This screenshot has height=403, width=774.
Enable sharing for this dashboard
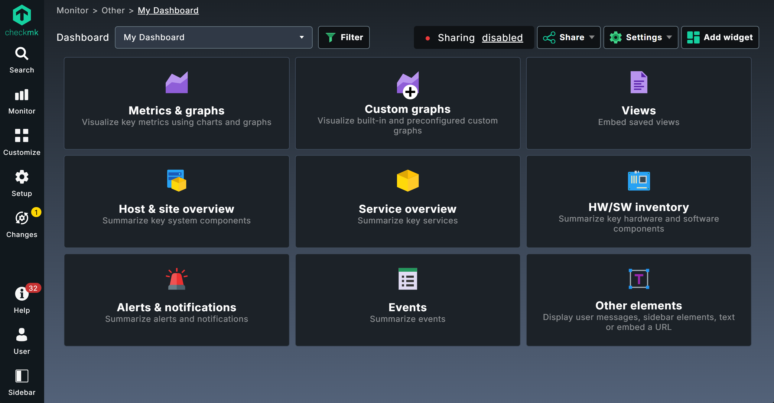point(502,37)
